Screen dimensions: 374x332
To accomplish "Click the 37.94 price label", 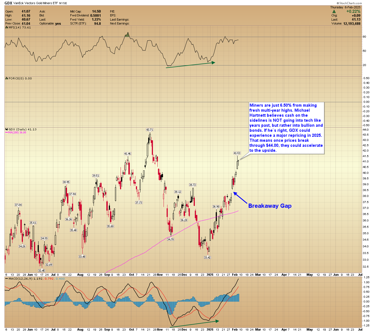I will [72, 194].
